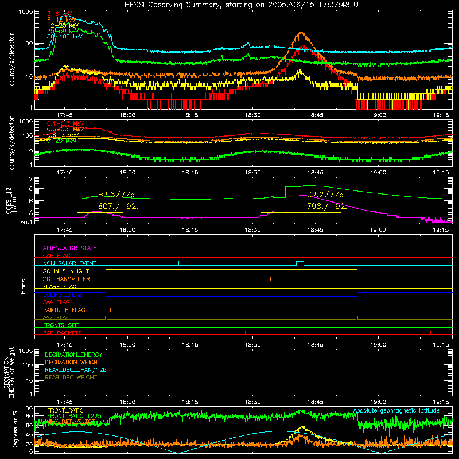Click the Absolute geomagnetic latitude label
Image resolution: width=459 pixels, height=459 pixels.
[x=396, y=410]
